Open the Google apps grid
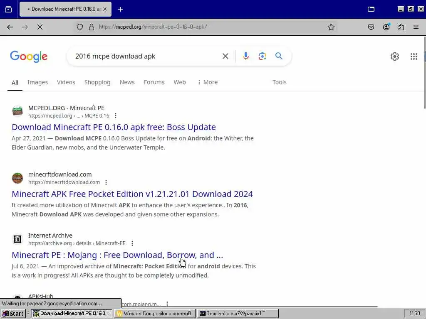 pyautogui.click(x=414, y=56)
